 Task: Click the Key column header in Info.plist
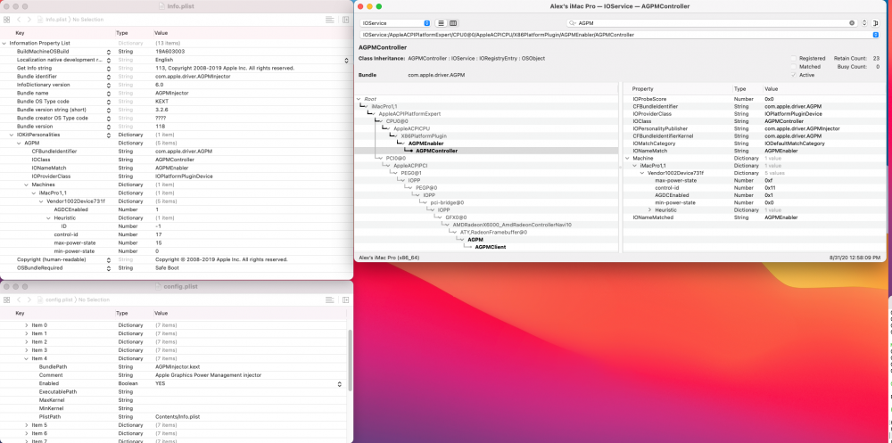click(20, 33)
